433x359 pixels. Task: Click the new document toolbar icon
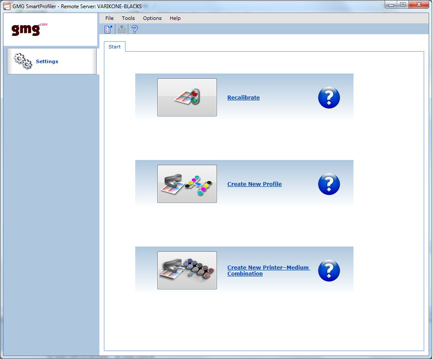[x=108, y=29]
